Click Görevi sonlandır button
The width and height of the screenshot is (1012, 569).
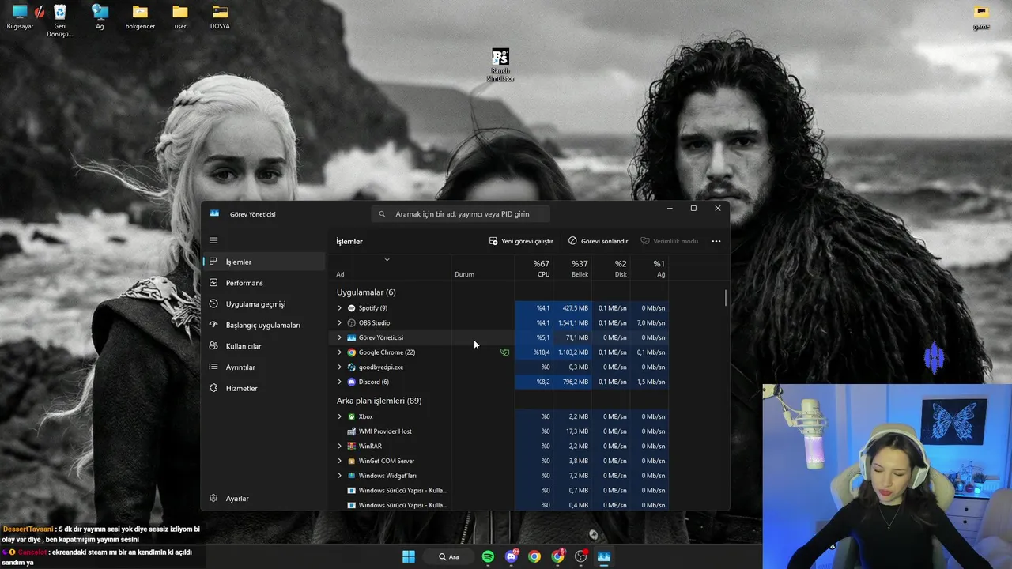(598, 241)
